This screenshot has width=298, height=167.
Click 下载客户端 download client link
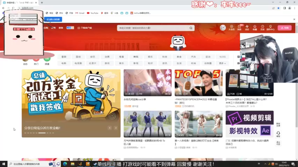(85, 28)
